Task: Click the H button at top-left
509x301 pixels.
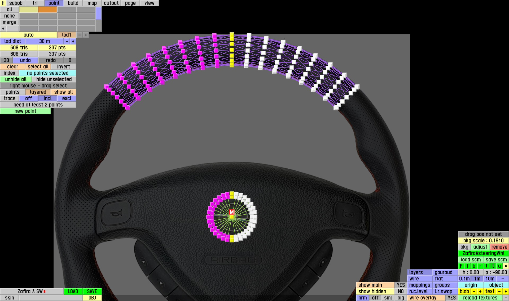Action: pyautogui.click(x=3, y=3)
